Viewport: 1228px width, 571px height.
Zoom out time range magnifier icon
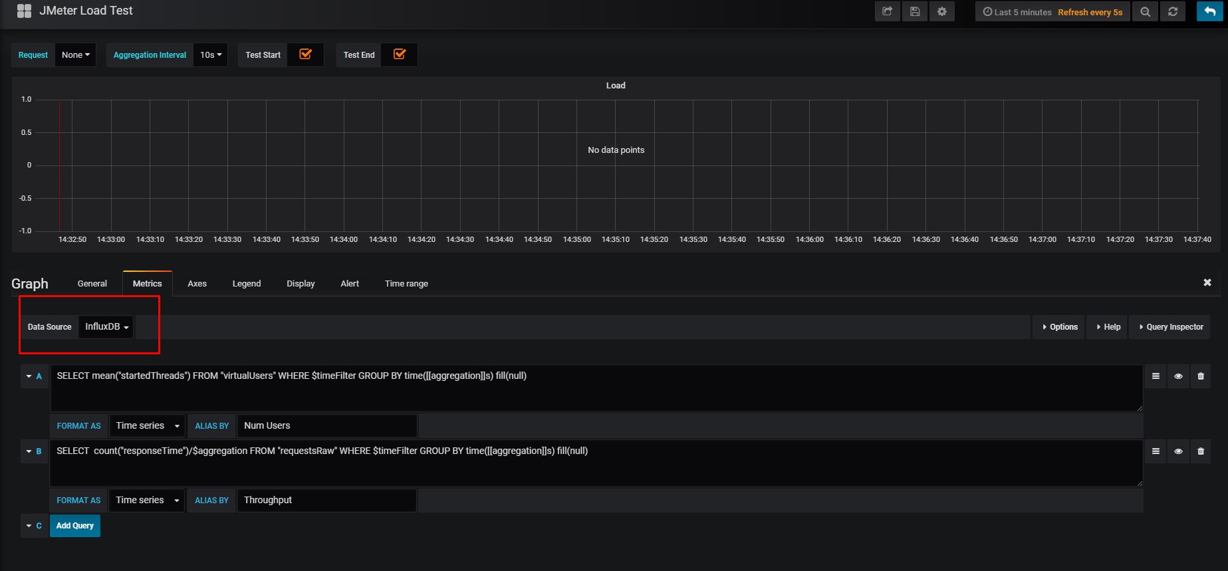click(x=1145, y=12)
